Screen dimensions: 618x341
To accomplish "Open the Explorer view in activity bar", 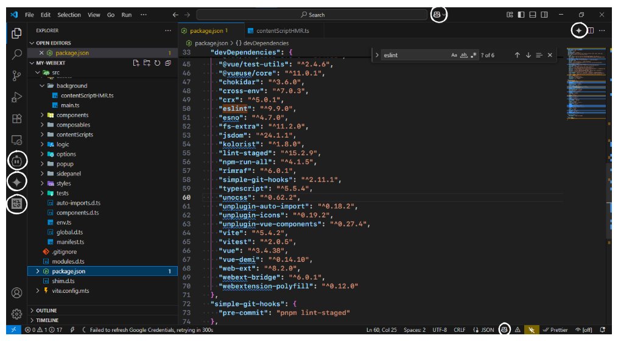I will coord(16,33).
